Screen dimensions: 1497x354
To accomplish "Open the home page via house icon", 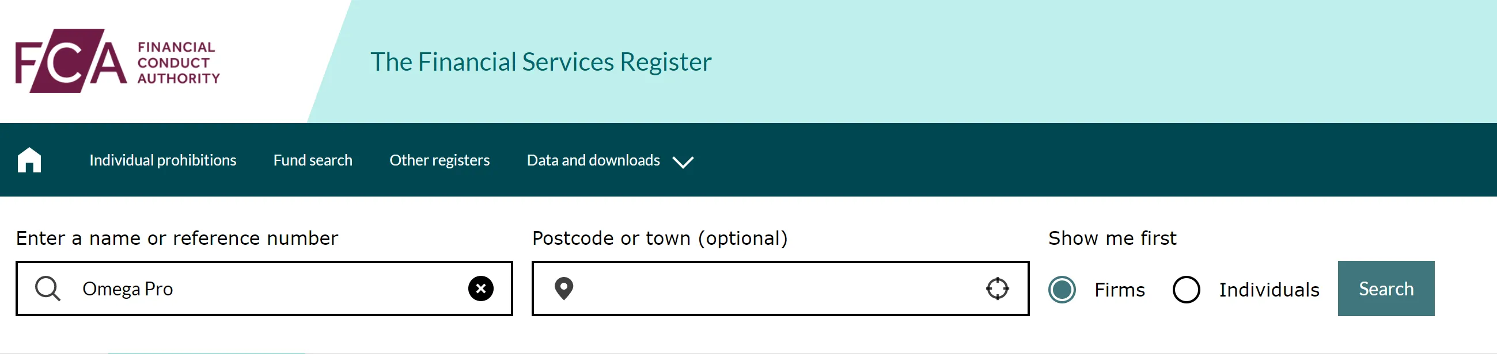I will (29, 160).
